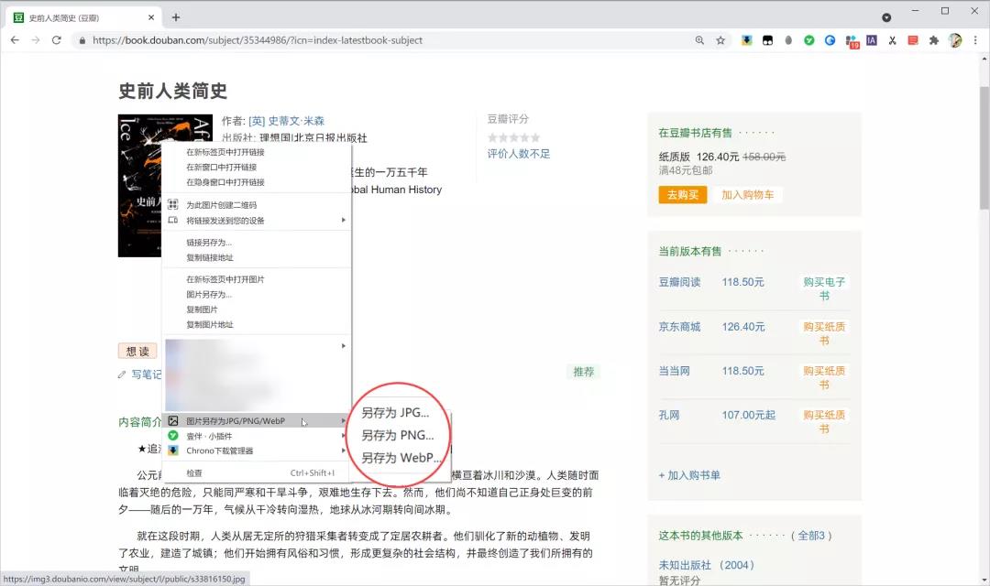Toggle the 想读 want-to-read button
Image resolution: width=990 pixels, height=586 pixels.
[x=137, y=350]
